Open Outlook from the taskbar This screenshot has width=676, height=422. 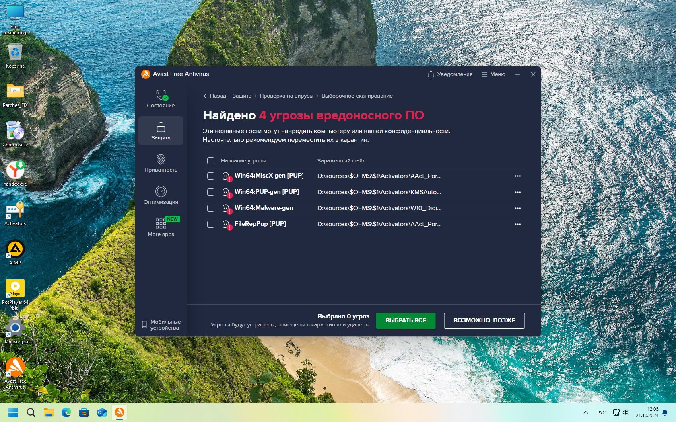coord(102,412)
